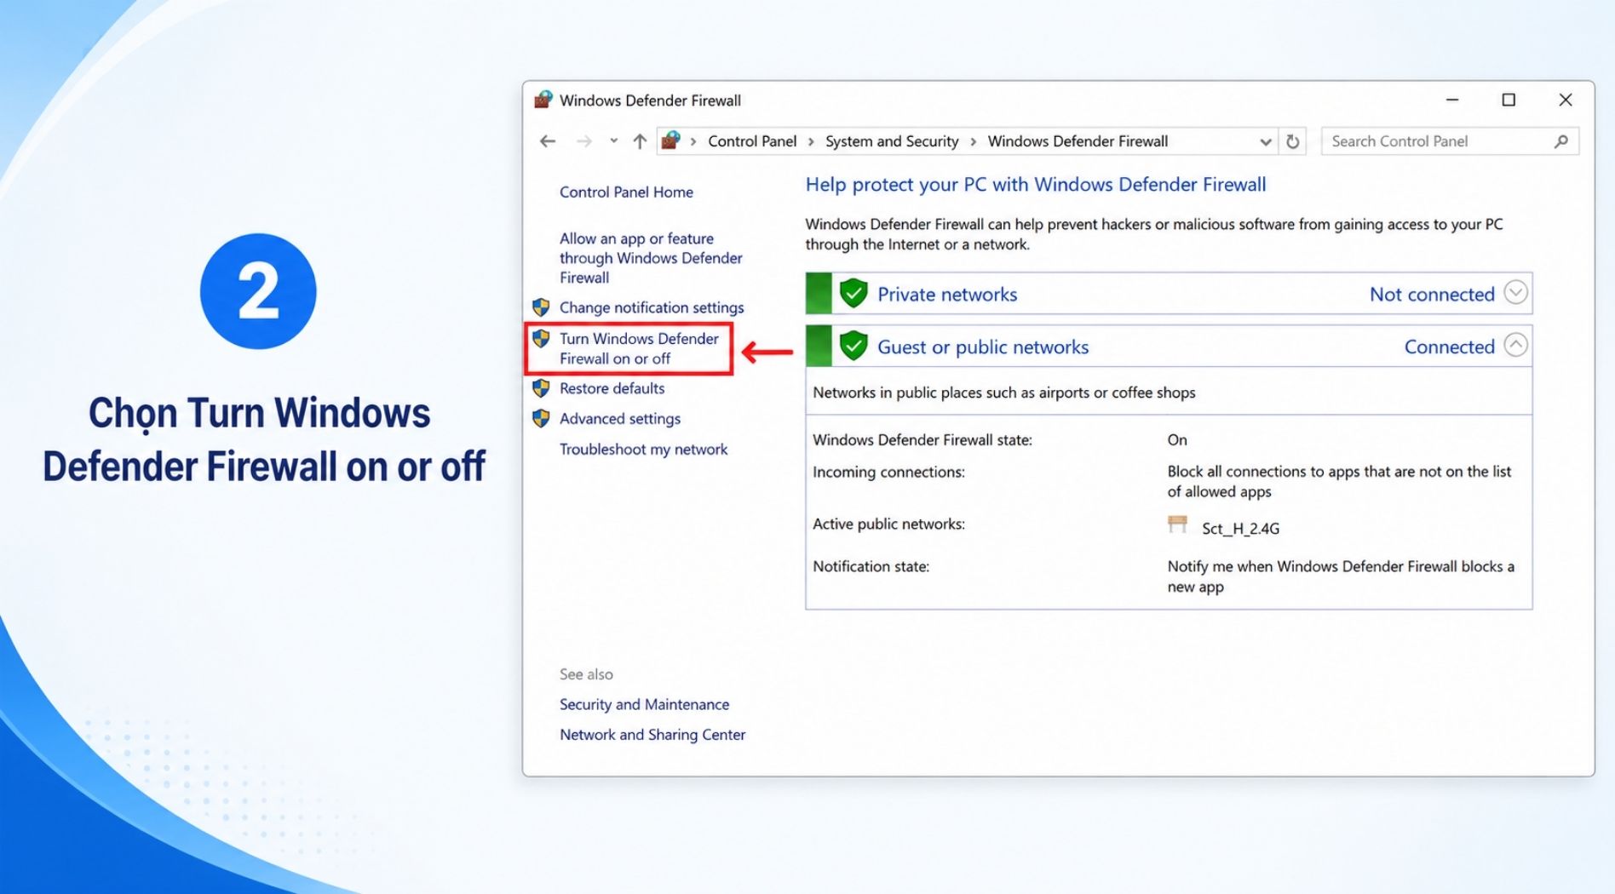This screenshot has width=1615, height=894.
Task: Click the Incoming connections label
Action: 888,473
